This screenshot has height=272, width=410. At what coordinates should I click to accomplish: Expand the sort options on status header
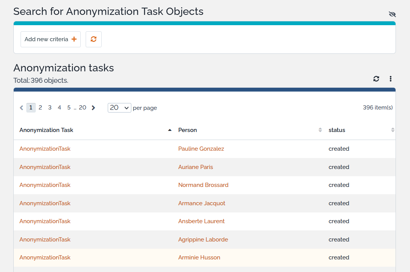tap(392, 130)
